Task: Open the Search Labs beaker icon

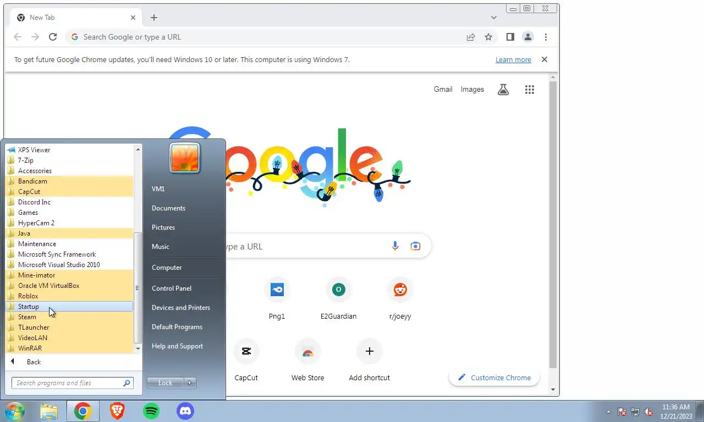Action: pos(503,89)
